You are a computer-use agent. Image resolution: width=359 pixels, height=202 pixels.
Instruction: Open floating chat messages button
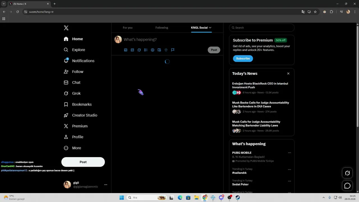pyautogui.click(x=347, y=186)
